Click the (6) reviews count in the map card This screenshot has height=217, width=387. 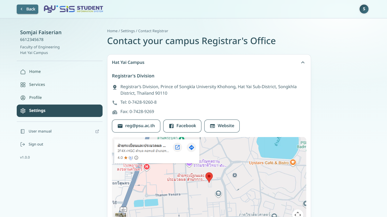(x=131, y=158)
